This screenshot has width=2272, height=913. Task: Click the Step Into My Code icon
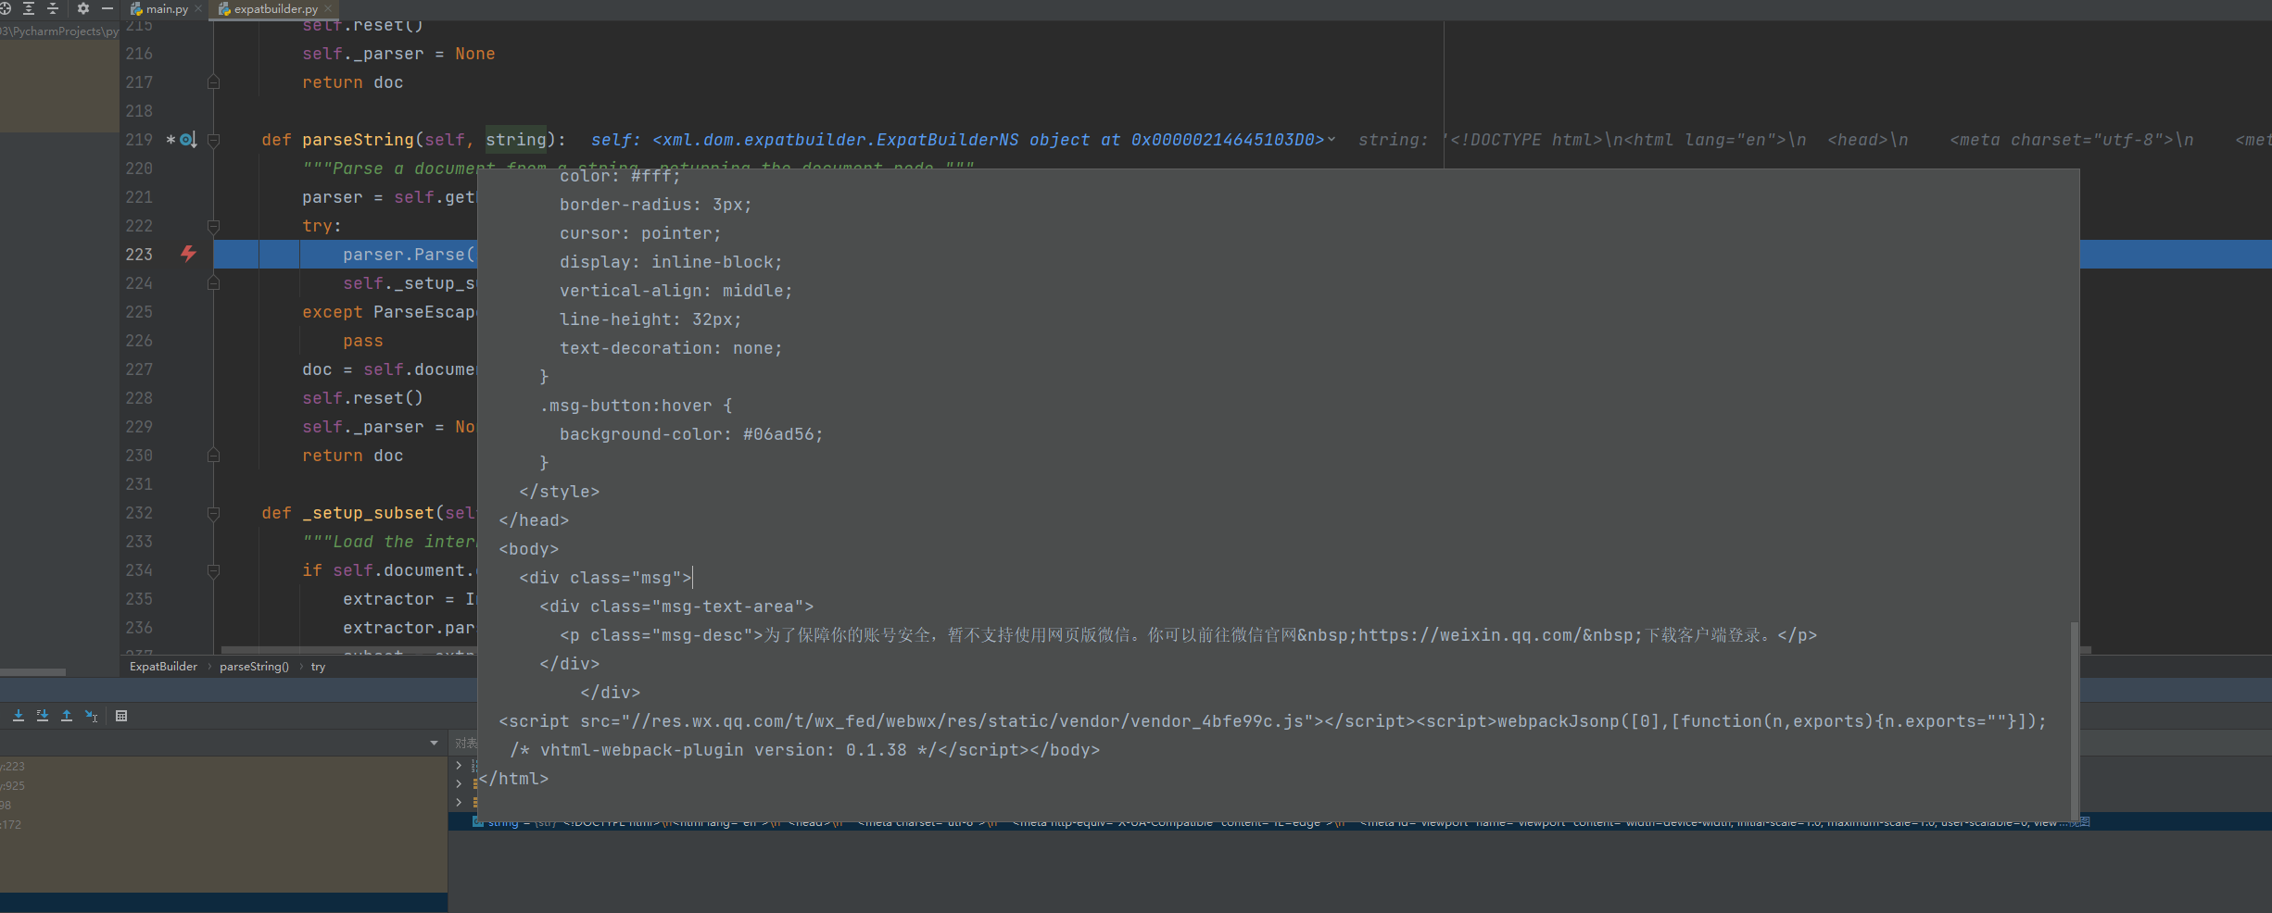[43, 716]
